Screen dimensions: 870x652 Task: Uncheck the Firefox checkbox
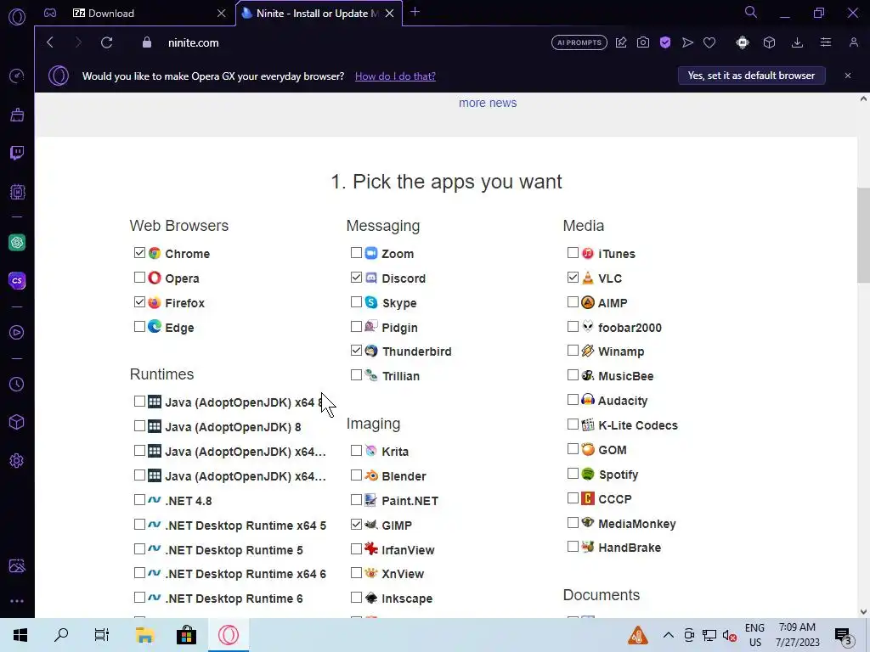[139, 302]
